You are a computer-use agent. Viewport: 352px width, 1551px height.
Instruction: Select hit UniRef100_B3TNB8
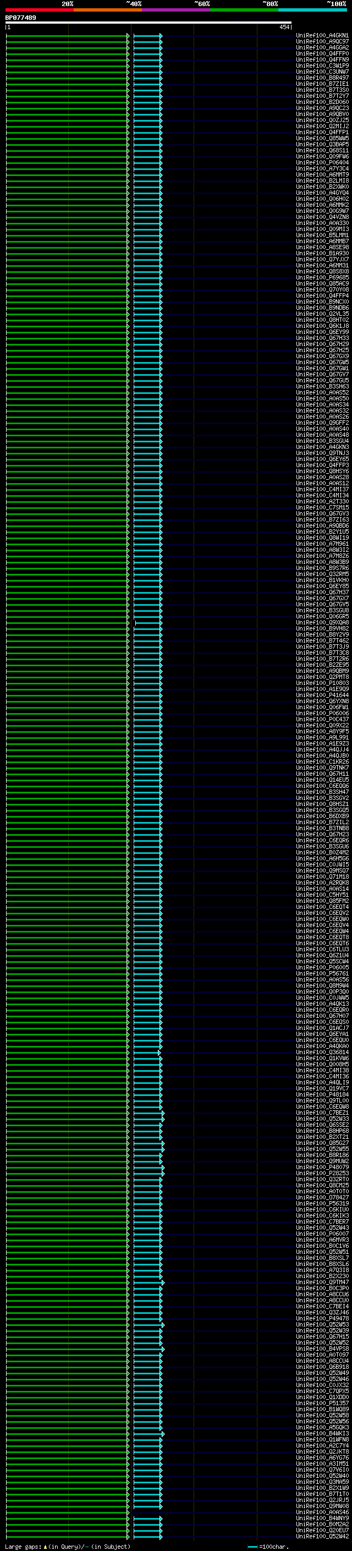[x=322, y=828]
